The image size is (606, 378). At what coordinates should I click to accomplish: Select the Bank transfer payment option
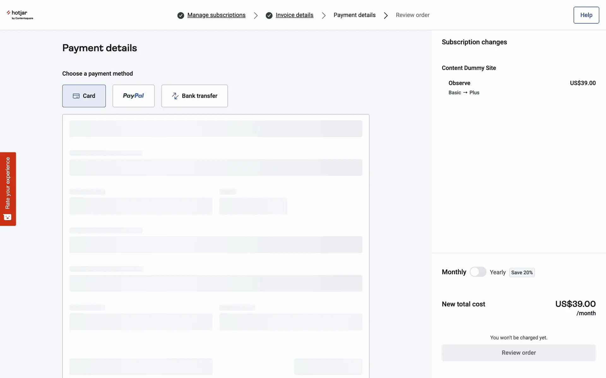click(194, 96)
